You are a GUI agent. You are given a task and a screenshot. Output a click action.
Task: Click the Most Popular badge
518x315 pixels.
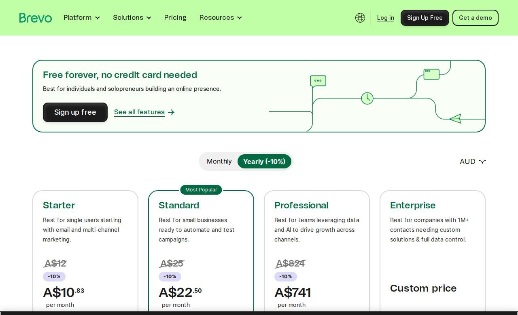[x=201, y=190]
